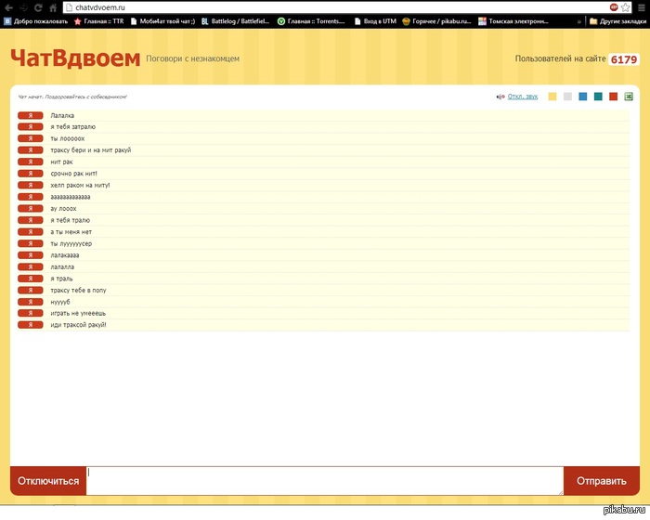
Task: Open the Battlelog bookmark
Action: (x=232, y=20)
